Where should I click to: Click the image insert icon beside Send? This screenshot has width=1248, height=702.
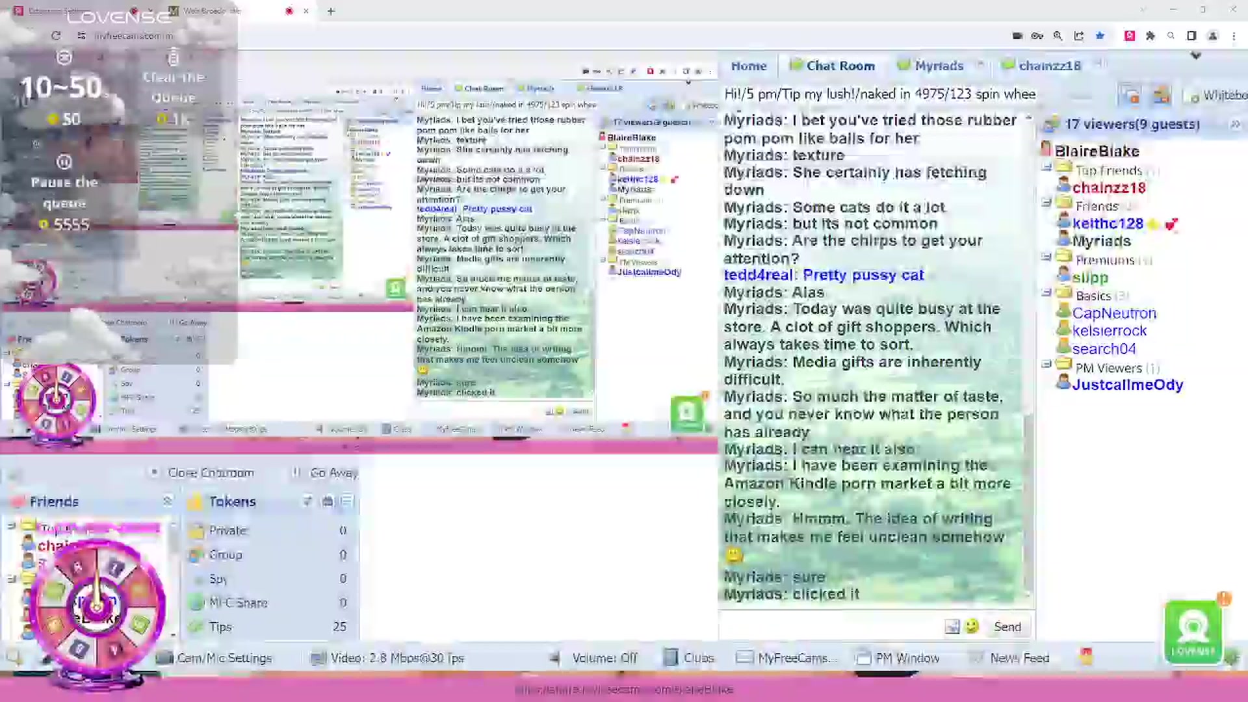pyautogui.click(x=952, y=627)
